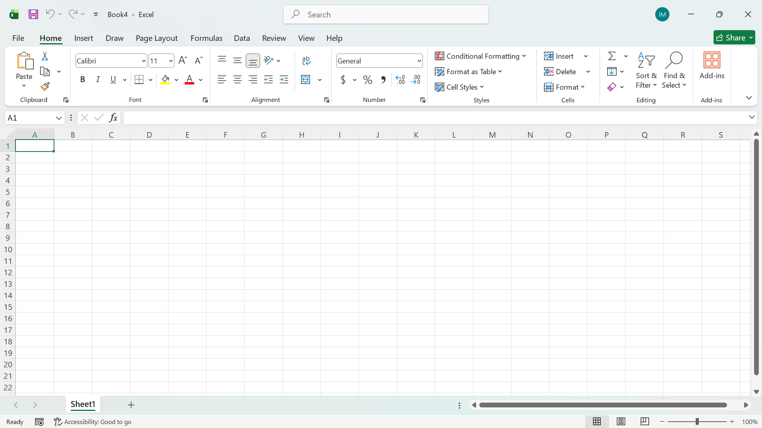Switch to the Page Layout tab

[156, 38]
